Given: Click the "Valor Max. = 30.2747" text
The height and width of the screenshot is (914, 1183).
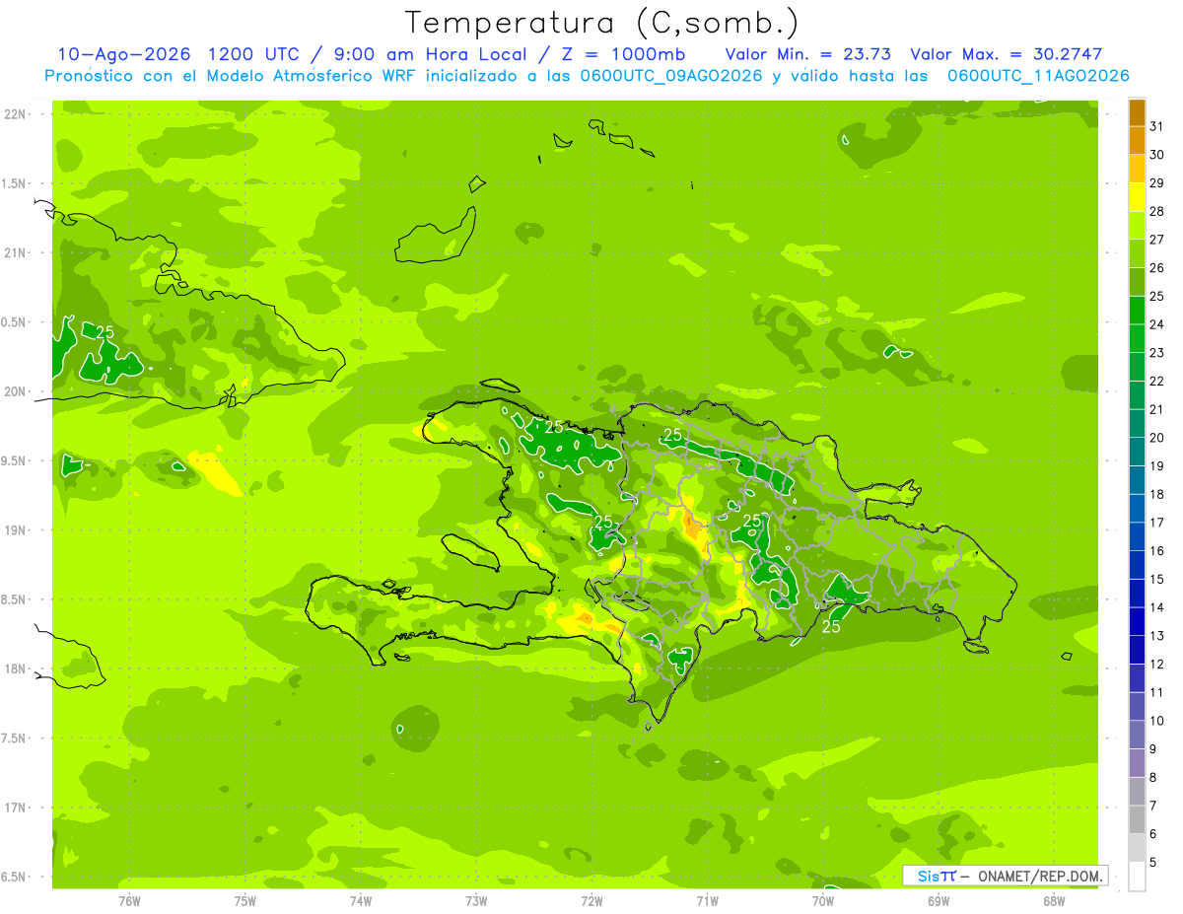Looking at the screenshot, I should (1007, 54).
